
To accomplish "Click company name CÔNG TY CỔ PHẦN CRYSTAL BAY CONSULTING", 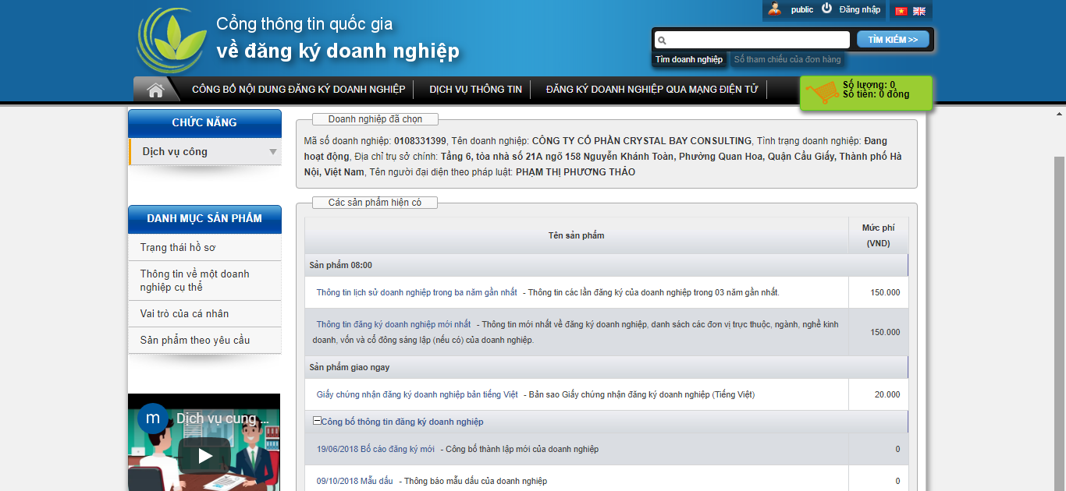I will click(642, 141).
